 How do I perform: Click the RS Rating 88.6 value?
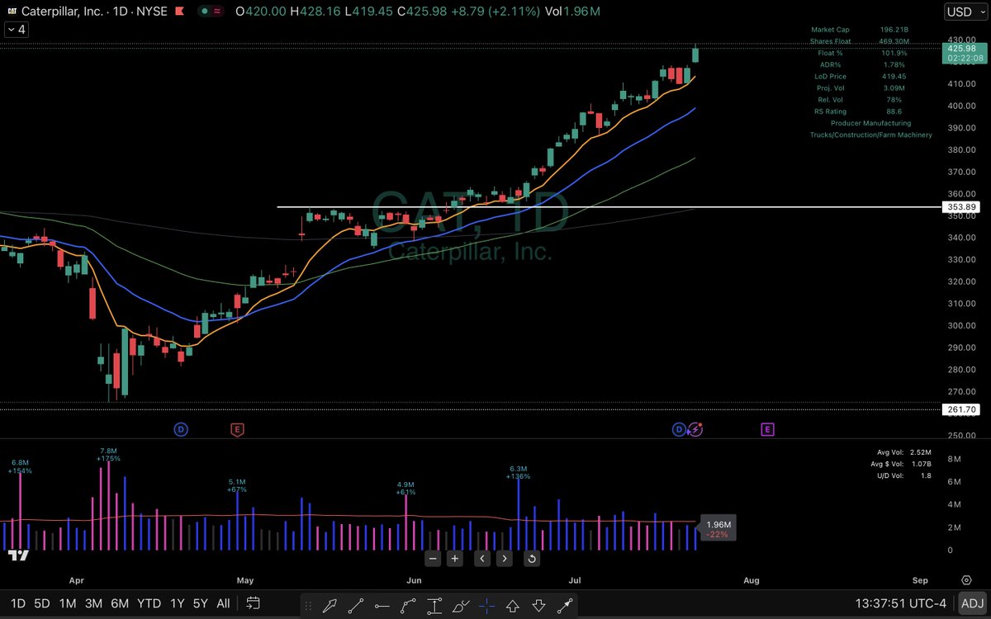point(894,111)
